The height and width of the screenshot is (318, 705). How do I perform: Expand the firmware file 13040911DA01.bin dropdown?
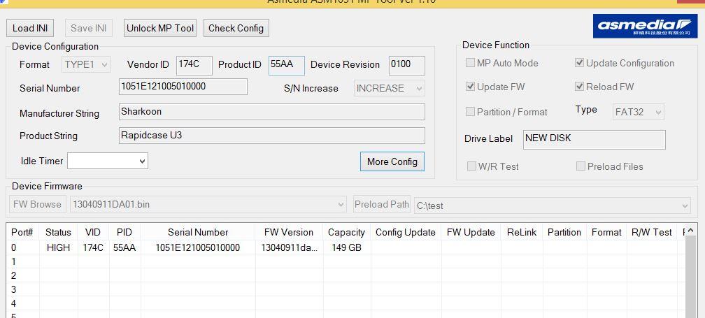click(x=208, y=205)
